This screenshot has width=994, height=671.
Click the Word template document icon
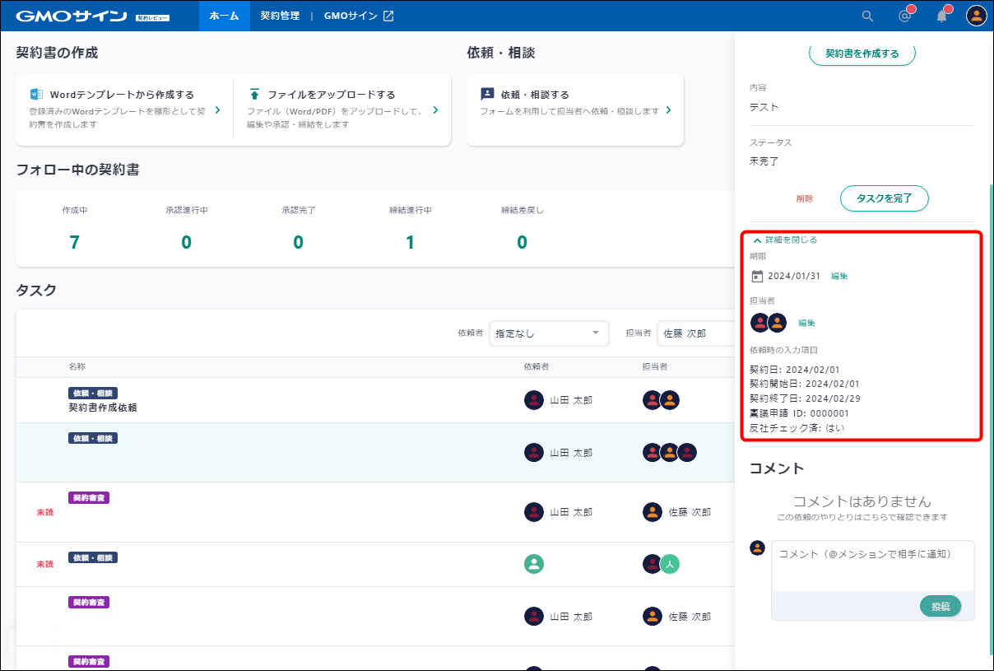(36, 94)
